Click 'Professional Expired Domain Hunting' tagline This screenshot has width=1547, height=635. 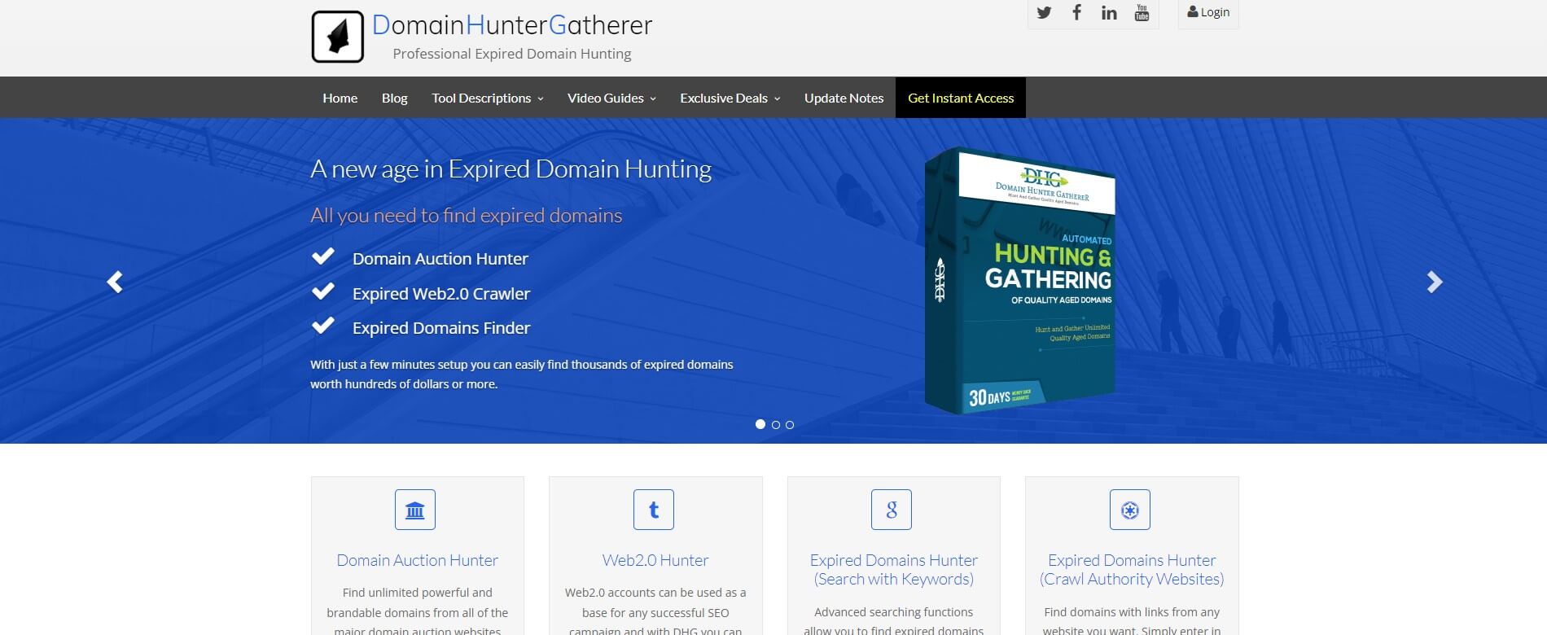(x=512, y=54)
